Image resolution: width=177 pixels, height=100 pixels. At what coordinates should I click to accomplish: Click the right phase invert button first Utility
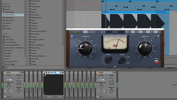click(11, 77)
